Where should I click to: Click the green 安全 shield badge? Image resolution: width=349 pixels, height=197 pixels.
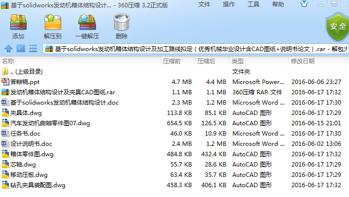(337, 27)
